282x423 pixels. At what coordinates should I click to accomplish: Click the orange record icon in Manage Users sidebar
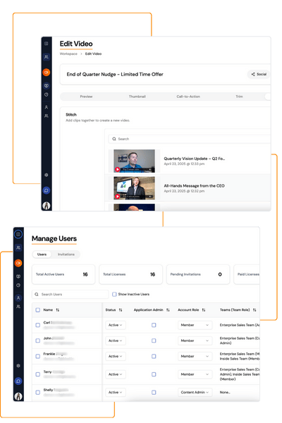pos(18,263)
